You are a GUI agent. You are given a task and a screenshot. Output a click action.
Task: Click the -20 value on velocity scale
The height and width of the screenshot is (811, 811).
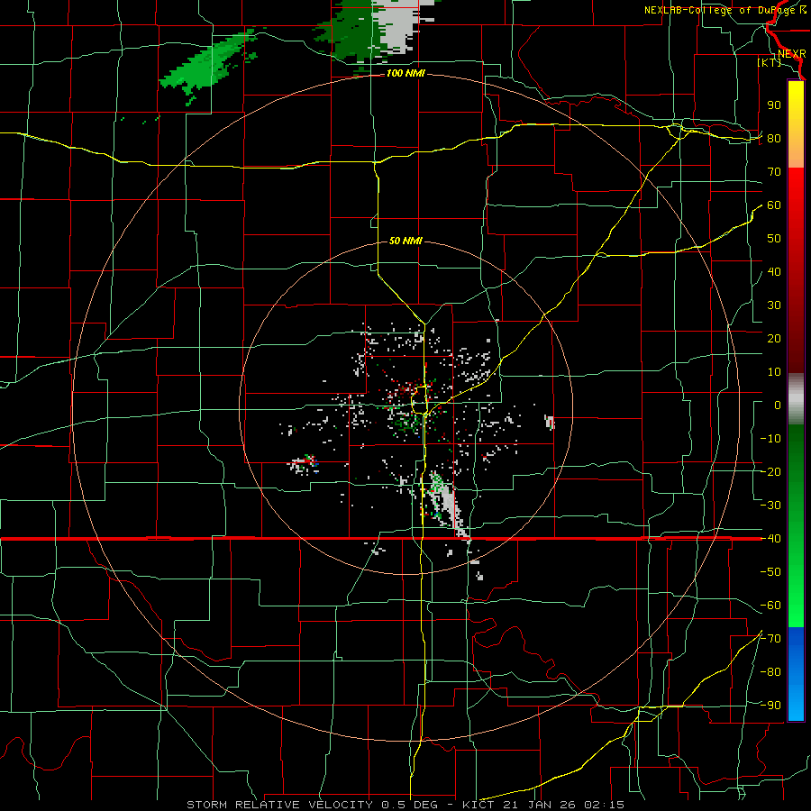(x=770, y=472)
